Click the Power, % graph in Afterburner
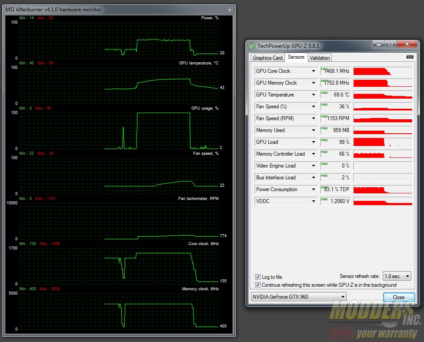424x342 pixels. pos(119,40)
